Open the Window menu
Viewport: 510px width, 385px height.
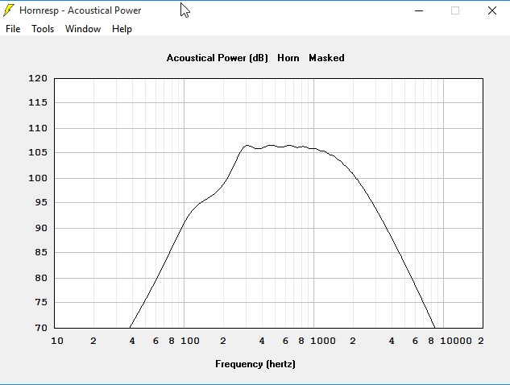83,29
